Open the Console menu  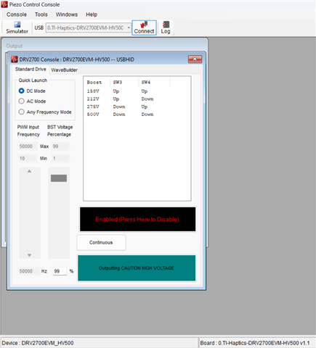[17, 14]
